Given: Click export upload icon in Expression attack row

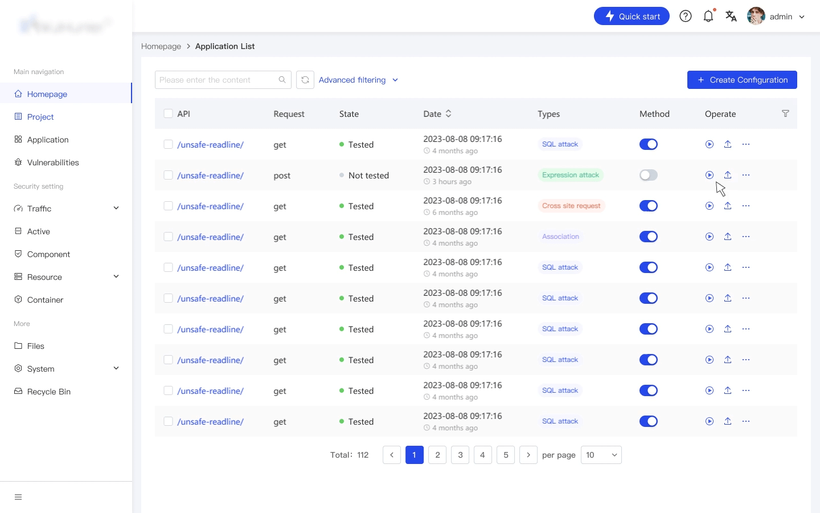Looking at the screenshot, I should click(x=728, y=175).
